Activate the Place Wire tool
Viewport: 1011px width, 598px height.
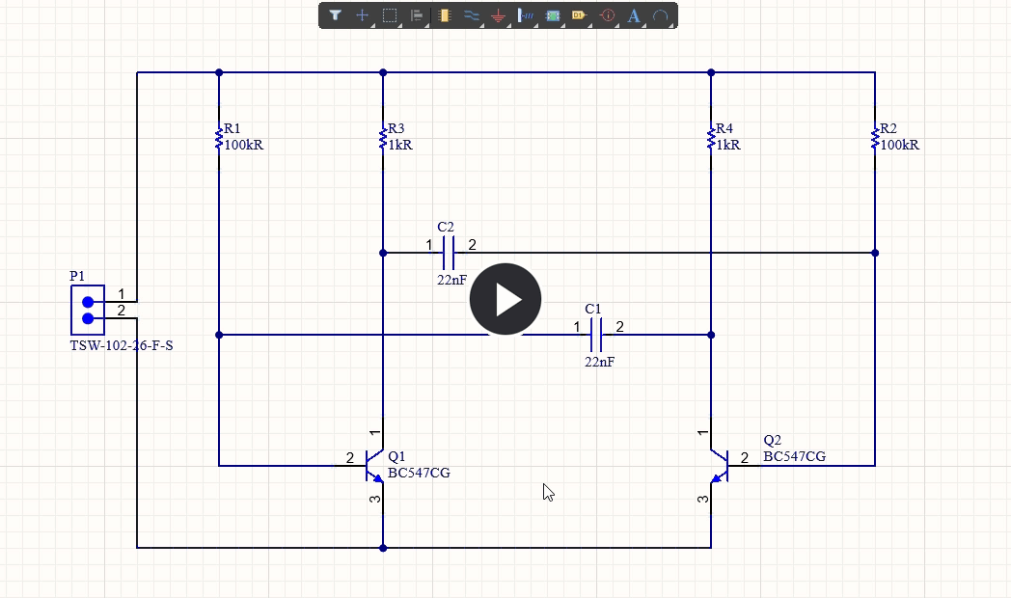pyautogui.click(x=471, y=15)
